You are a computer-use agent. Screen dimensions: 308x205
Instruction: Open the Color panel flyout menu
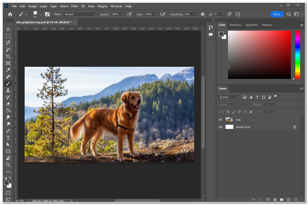coord(301,25)
